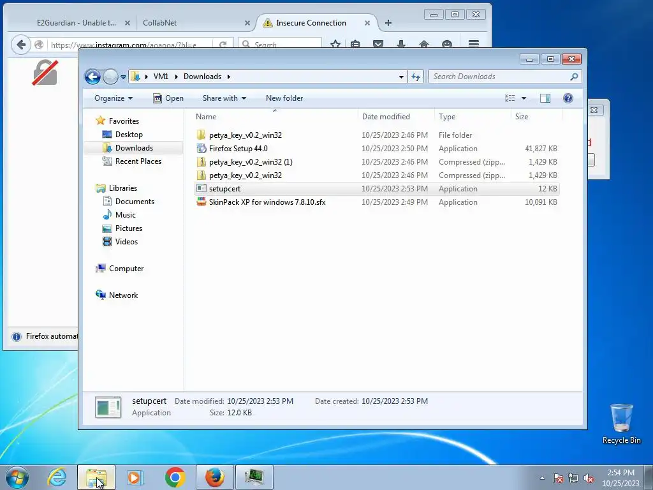Select Computer in the navigation pane

click(126, 269)
